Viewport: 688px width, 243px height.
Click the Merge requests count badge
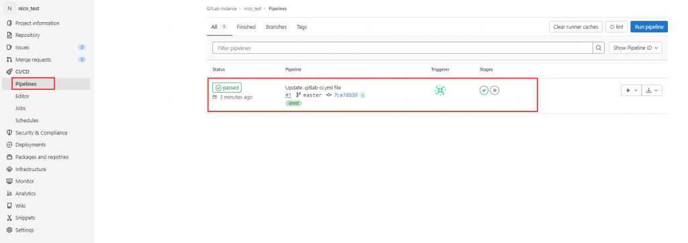81,60
